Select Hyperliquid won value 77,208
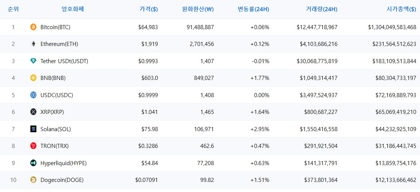The width and height of the screenshot is (420, 192). [205, 163]
